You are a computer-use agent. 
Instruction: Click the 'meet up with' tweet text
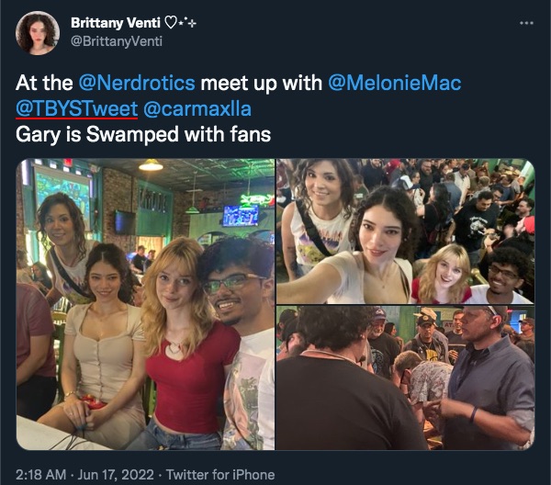(x=262, y=83)
